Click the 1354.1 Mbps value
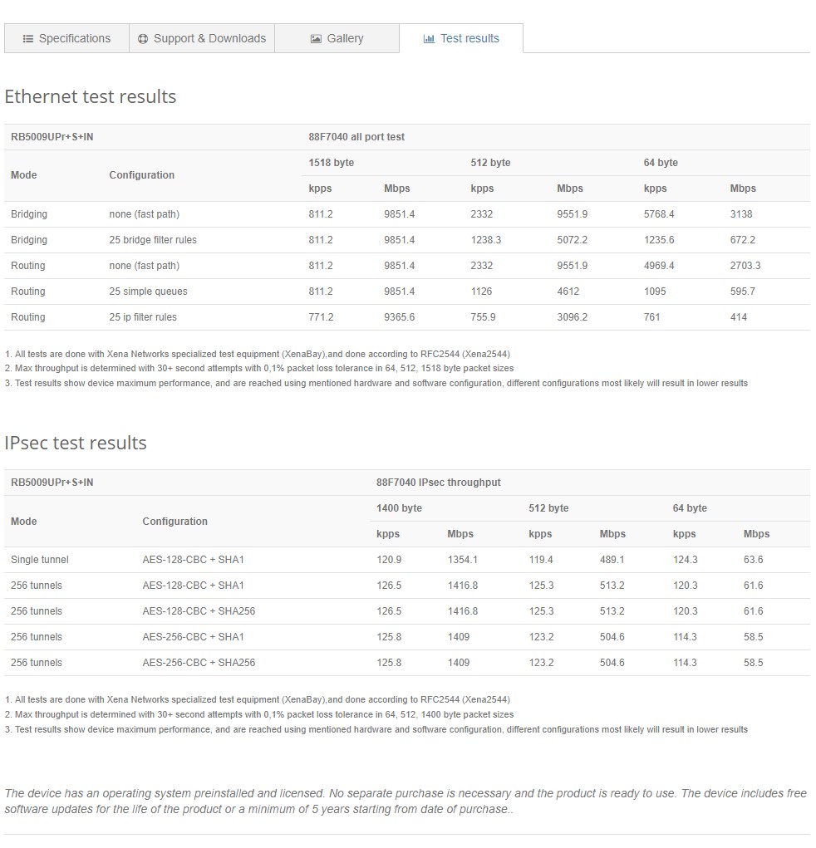Screen dimensions: 816x848 (x=463, y=560)
